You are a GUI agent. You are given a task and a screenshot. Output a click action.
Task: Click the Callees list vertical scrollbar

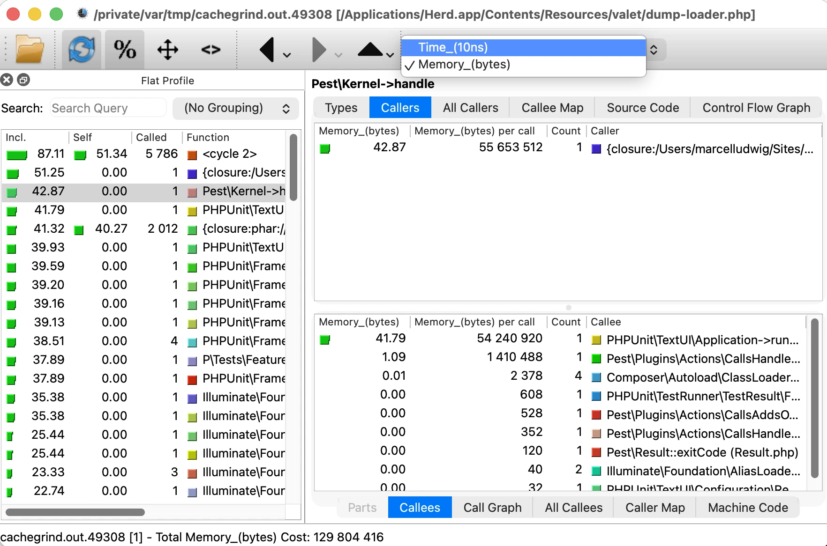(x=815, y=398)
